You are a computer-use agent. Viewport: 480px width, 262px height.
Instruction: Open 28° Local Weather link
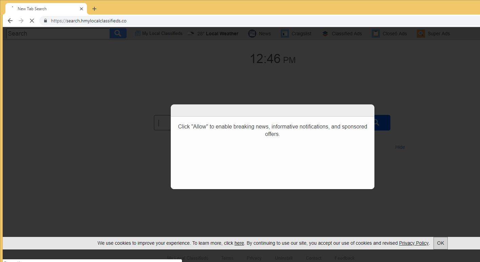point(218,34)
